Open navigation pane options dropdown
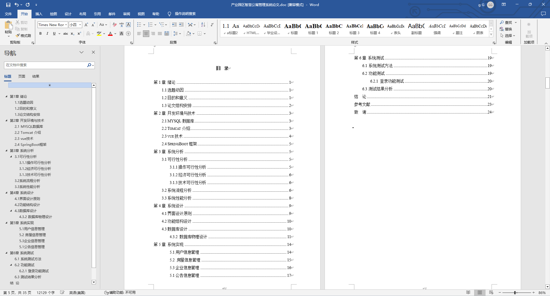The image size is (550, 296). coord(81,52)
